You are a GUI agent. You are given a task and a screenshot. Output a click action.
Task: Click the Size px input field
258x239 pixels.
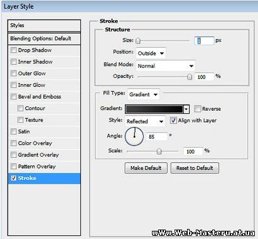[x=205, y=41]
